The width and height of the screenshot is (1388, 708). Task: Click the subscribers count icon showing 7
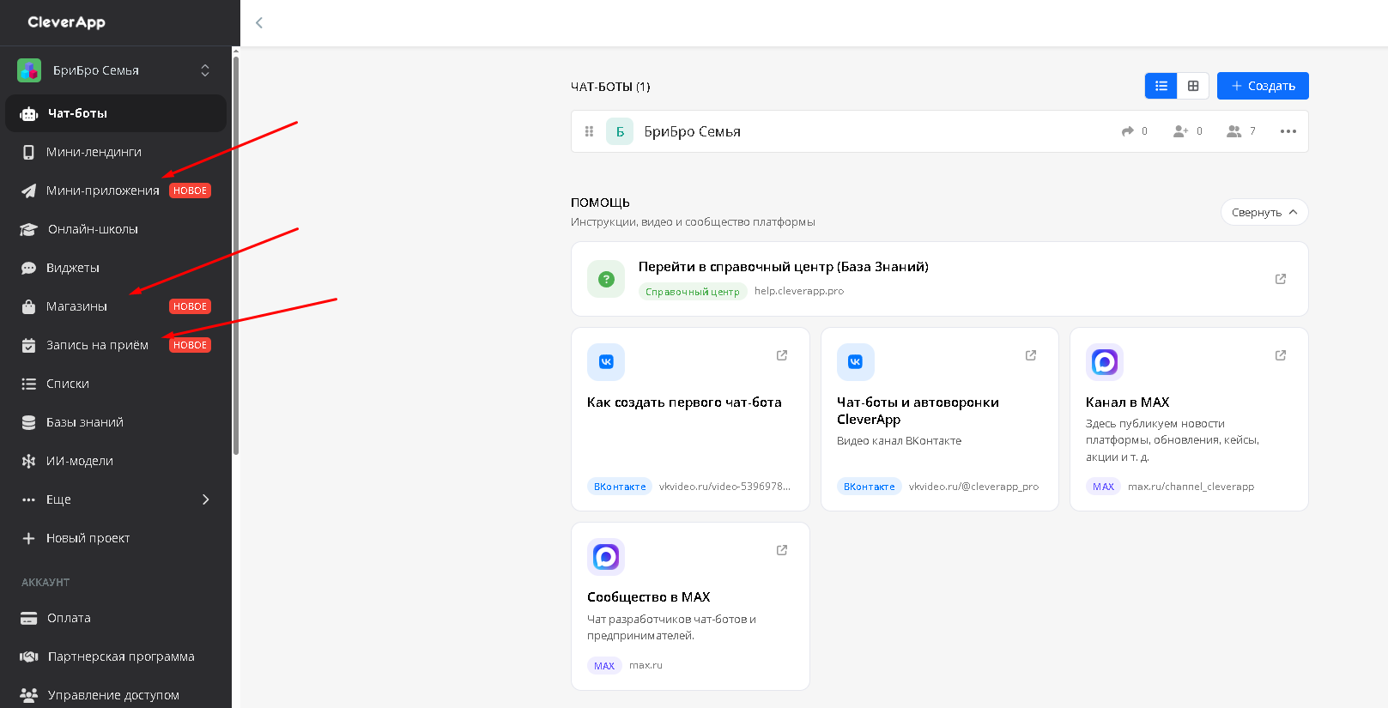pyautogui.click(x=1234, y=131)
